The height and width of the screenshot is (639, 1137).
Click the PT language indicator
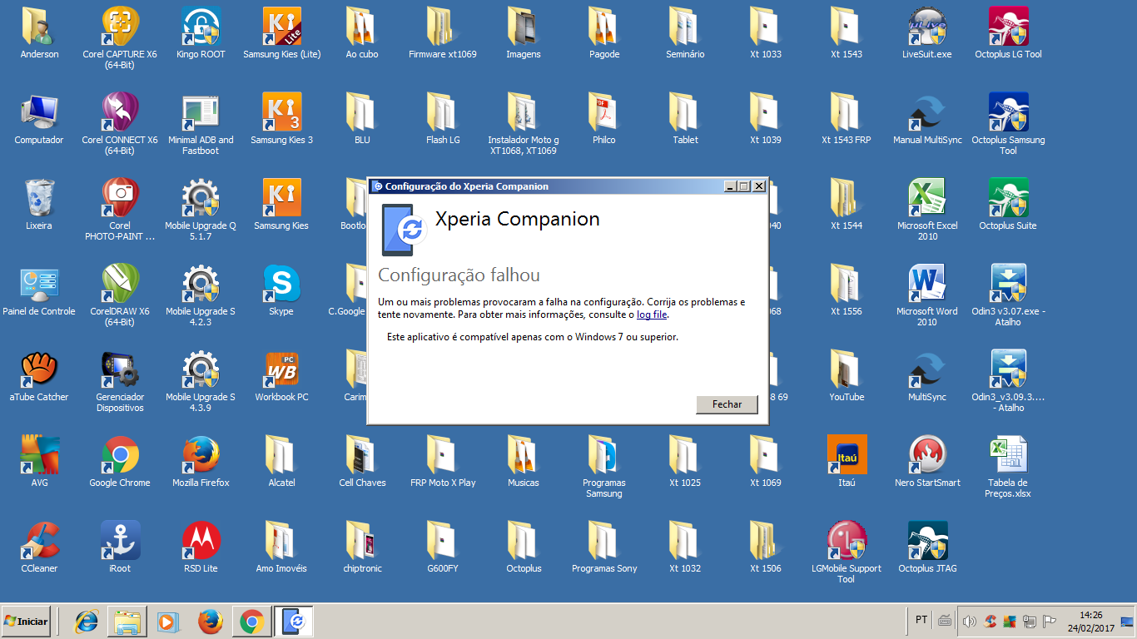pos(921,620)
